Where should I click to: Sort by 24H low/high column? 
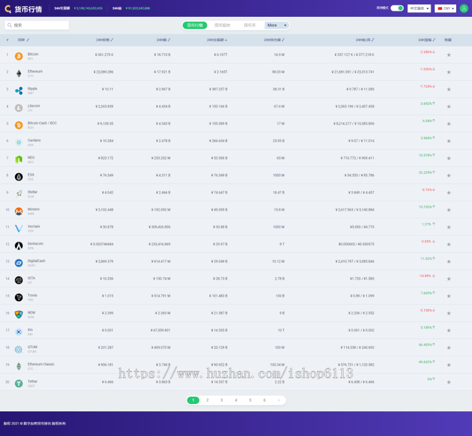(365, 40)
